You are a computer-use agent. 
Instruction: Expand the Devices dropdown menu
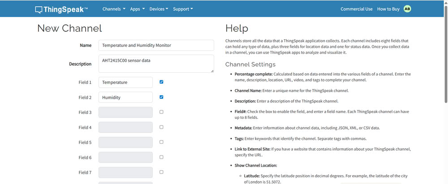159,9
